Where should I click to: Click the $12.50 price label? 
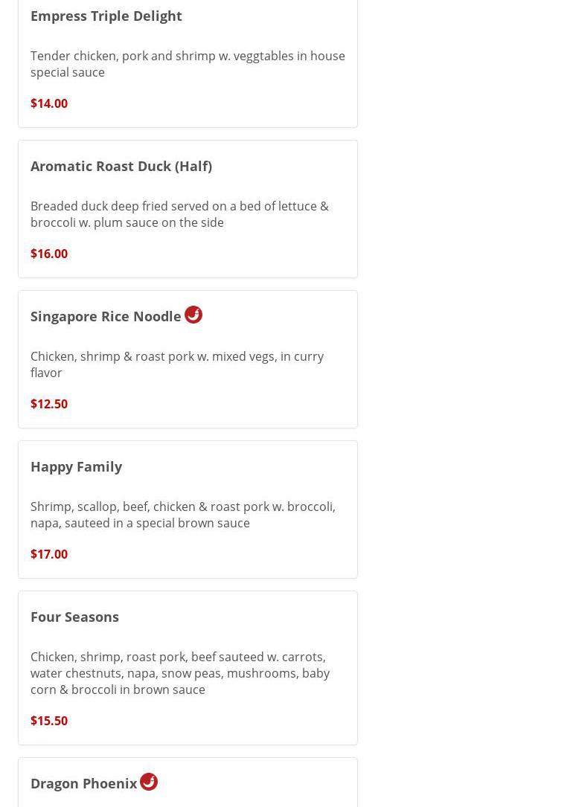click(x=49, y=404)
